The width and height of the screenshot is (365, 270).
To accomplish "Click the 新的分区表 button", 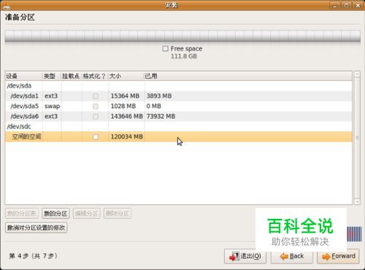I will click(x=22, y=214).
